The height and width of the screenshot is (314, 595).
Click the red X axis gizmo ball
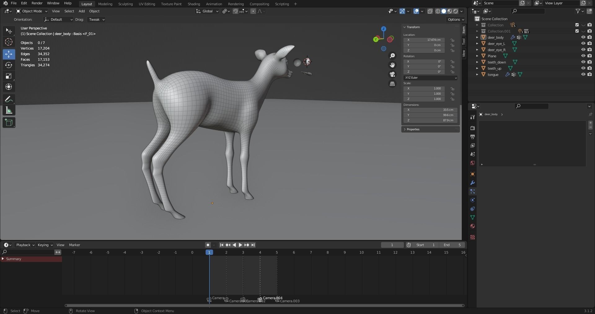pyautogui.click(x=390, y=39)
